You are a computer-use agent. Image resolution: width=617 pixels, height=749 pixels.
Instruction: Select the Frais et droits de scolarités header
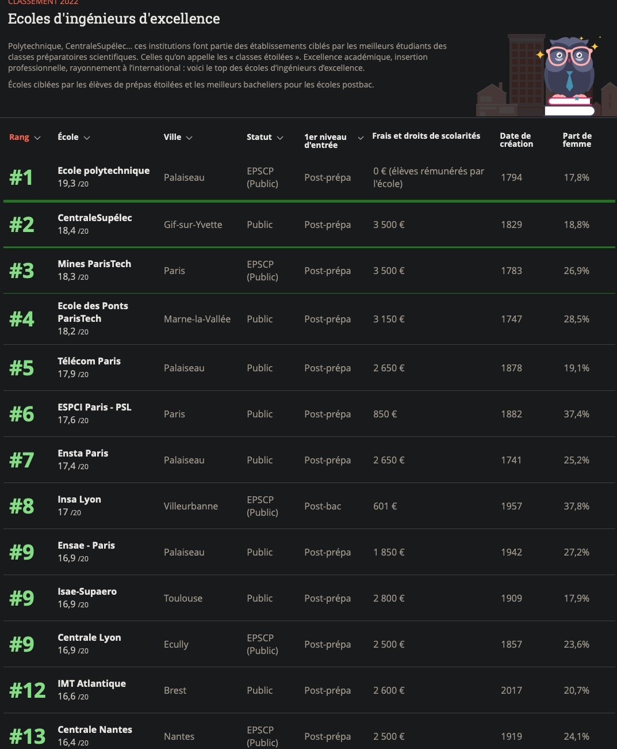426,136
